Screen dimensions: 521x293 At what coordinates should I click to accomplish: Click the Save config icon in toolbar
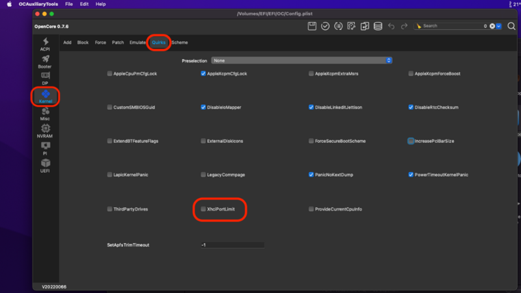[312, 26]
